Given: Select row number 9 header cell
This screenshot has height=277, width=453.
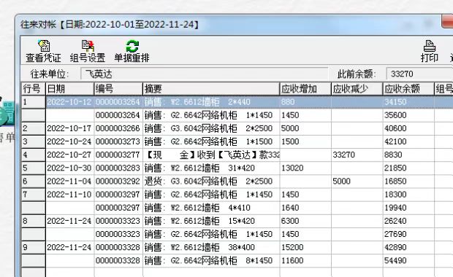Looking at the screenshot, I should 34,247.
